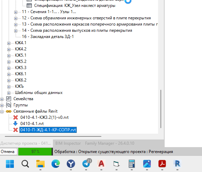Expand sheet 13 - Схема расположения каркасов
202x172 pixels.
tap(16, 25)
